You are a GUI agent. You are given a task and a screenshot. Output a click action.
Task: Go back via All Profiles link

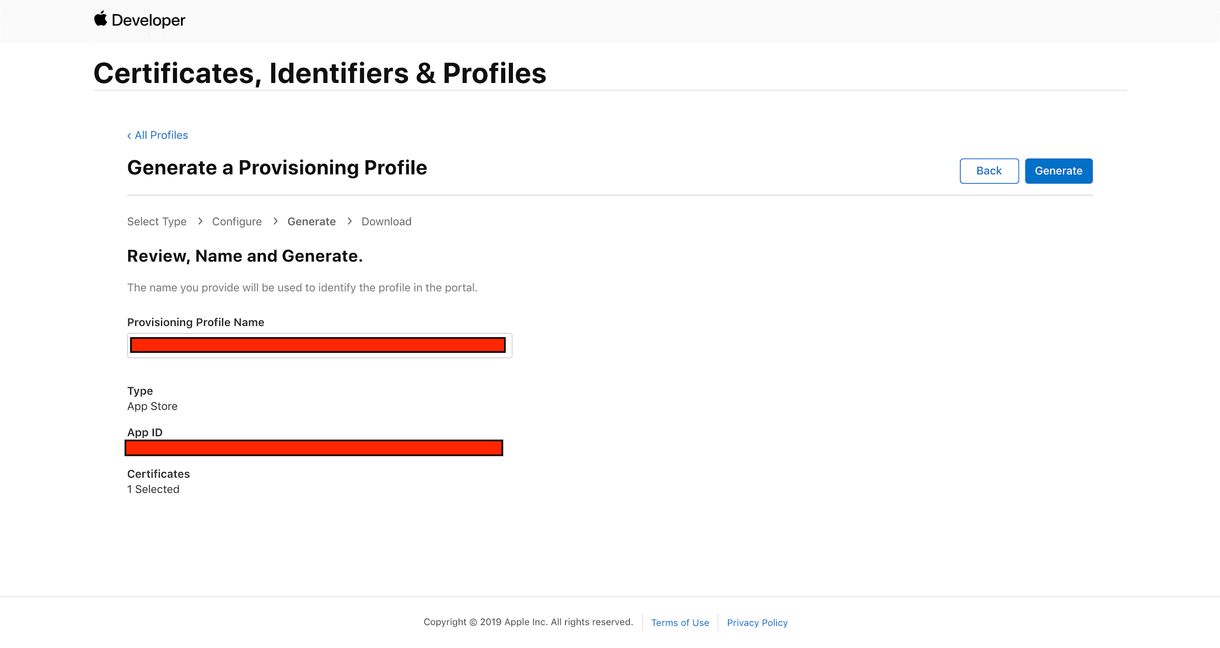tap(158, 135)
